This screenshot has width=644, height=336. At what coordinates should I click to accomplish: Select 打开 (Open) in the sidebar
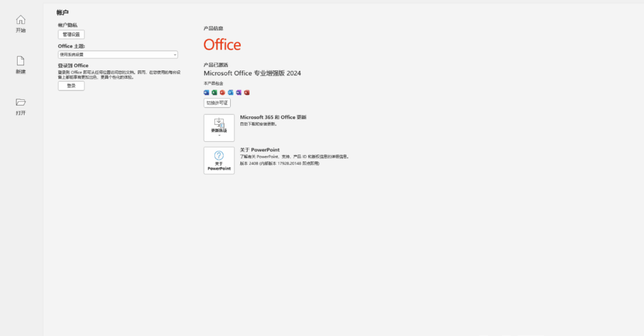click(21, 107)
